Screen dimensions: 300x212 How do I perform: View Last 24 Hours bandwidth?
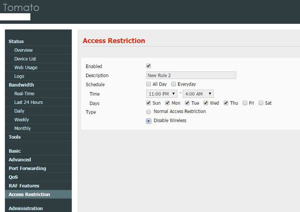pos(29,102)
